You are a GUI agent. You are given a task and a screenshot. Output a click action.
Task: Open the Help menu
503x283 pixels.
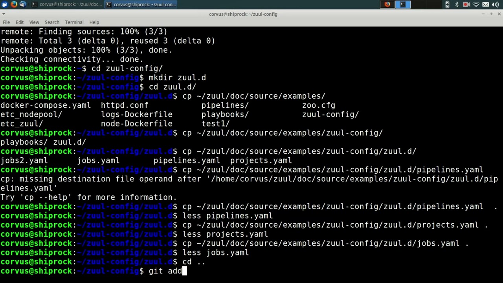pos(94,22)
